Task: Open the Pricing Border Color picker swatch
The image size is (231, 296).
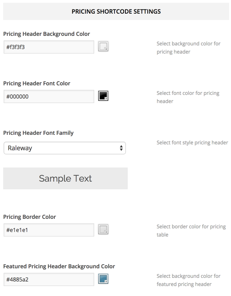Action: pyautogui.click(x=103, y=229)
